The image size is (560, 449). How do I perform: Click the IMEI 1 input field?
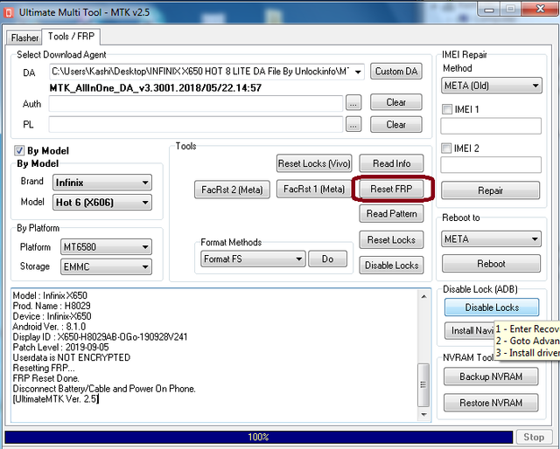pos(491,126)
